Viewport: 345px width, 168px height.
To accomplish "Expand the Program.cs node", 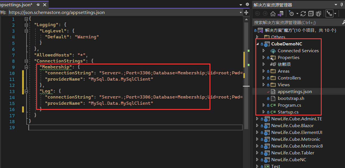I will pyautogui.click(x=264, y=105).
